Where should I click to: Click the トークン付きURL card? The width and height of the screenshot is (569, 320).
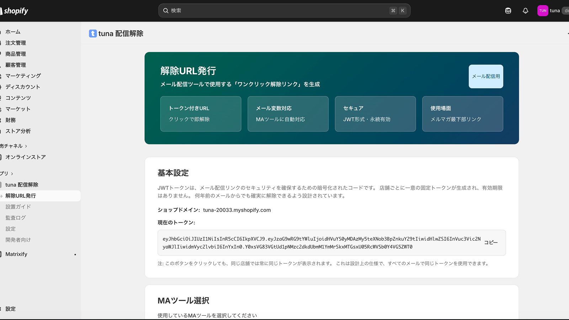coord(201,114)
